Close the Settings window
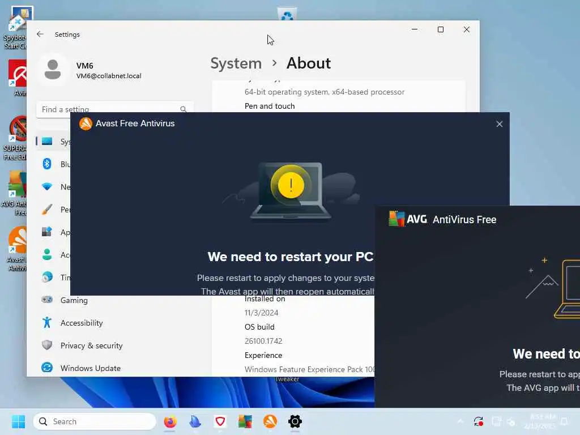 pos(467,29)
